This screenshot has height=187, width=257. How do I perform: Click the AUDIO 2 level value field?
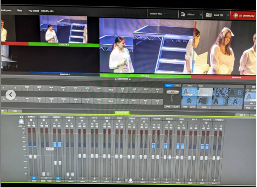pyautogui.click(x=50, y=149)
